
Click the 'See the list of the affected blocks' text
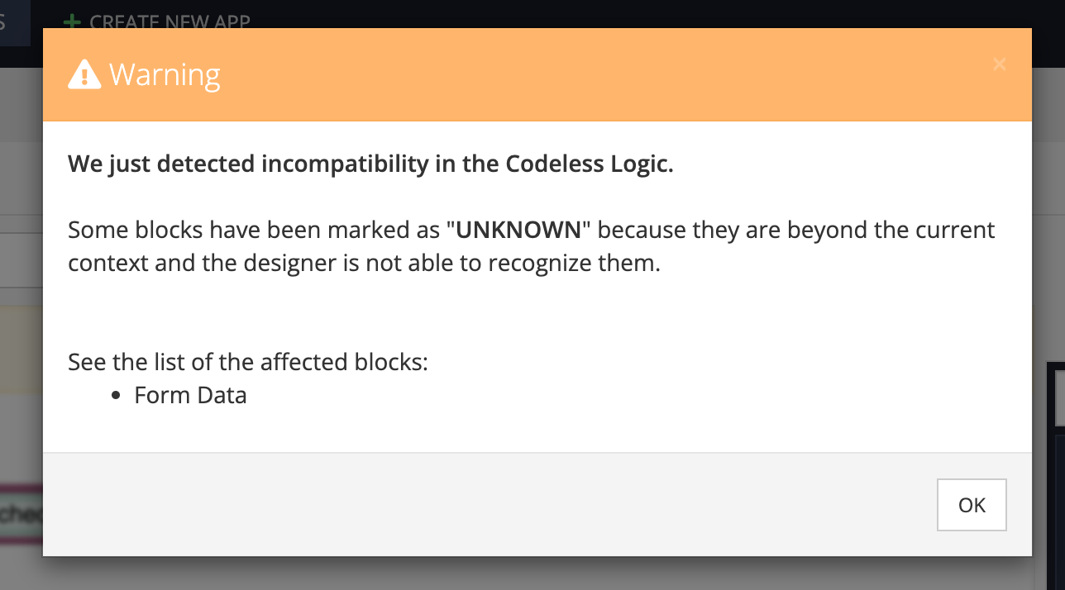pyautogui.click(x=248, y=362)
